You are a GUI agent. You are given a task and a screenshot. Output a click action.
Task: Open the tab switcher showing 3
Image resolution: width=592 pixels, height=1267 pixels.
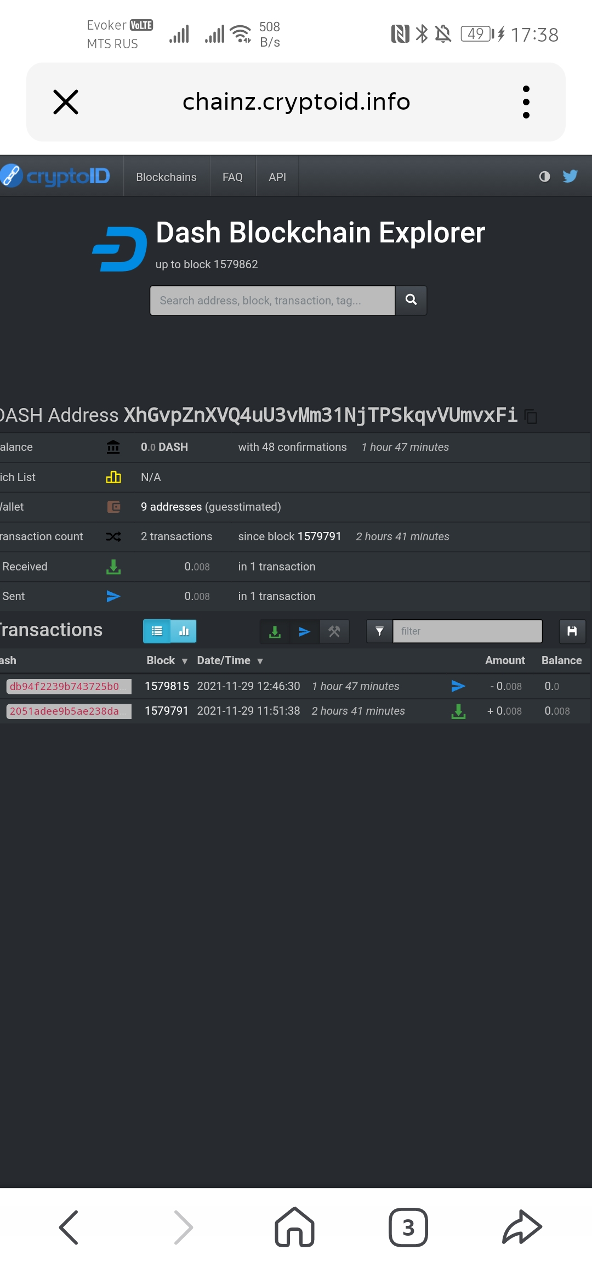pyautogui.click(x=408, y=1227)
